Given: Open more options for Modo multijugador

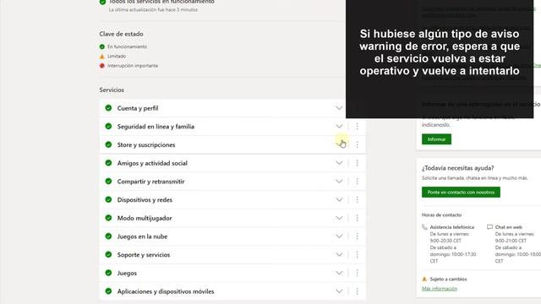Looking at the screenshot, I should (x=357, y=218).
